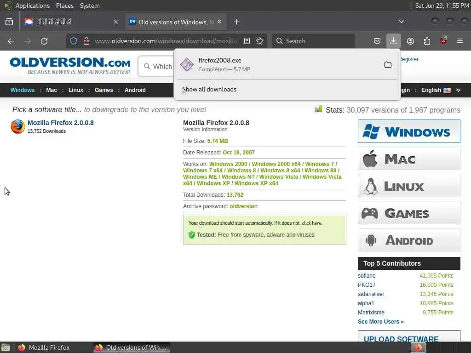Click See More Users link

point(380,322)
